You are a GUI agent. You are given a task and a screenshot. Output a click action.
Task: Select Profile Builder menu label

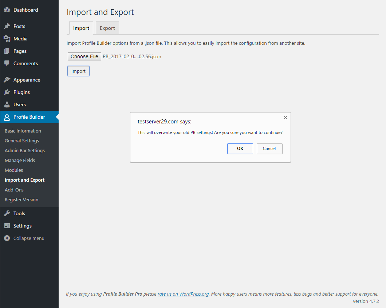click(x=29, y=117)
